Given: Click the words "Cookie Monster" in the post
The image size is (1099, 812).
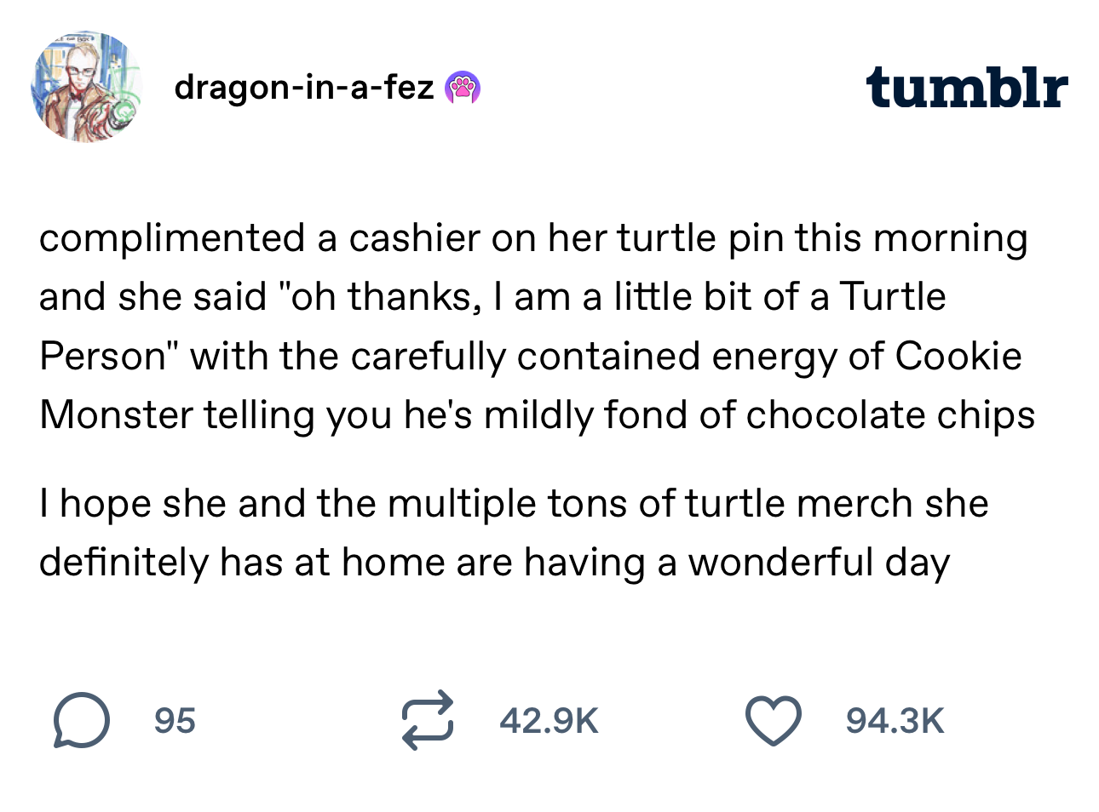Looking at the screenshot, I should [958, 356].
